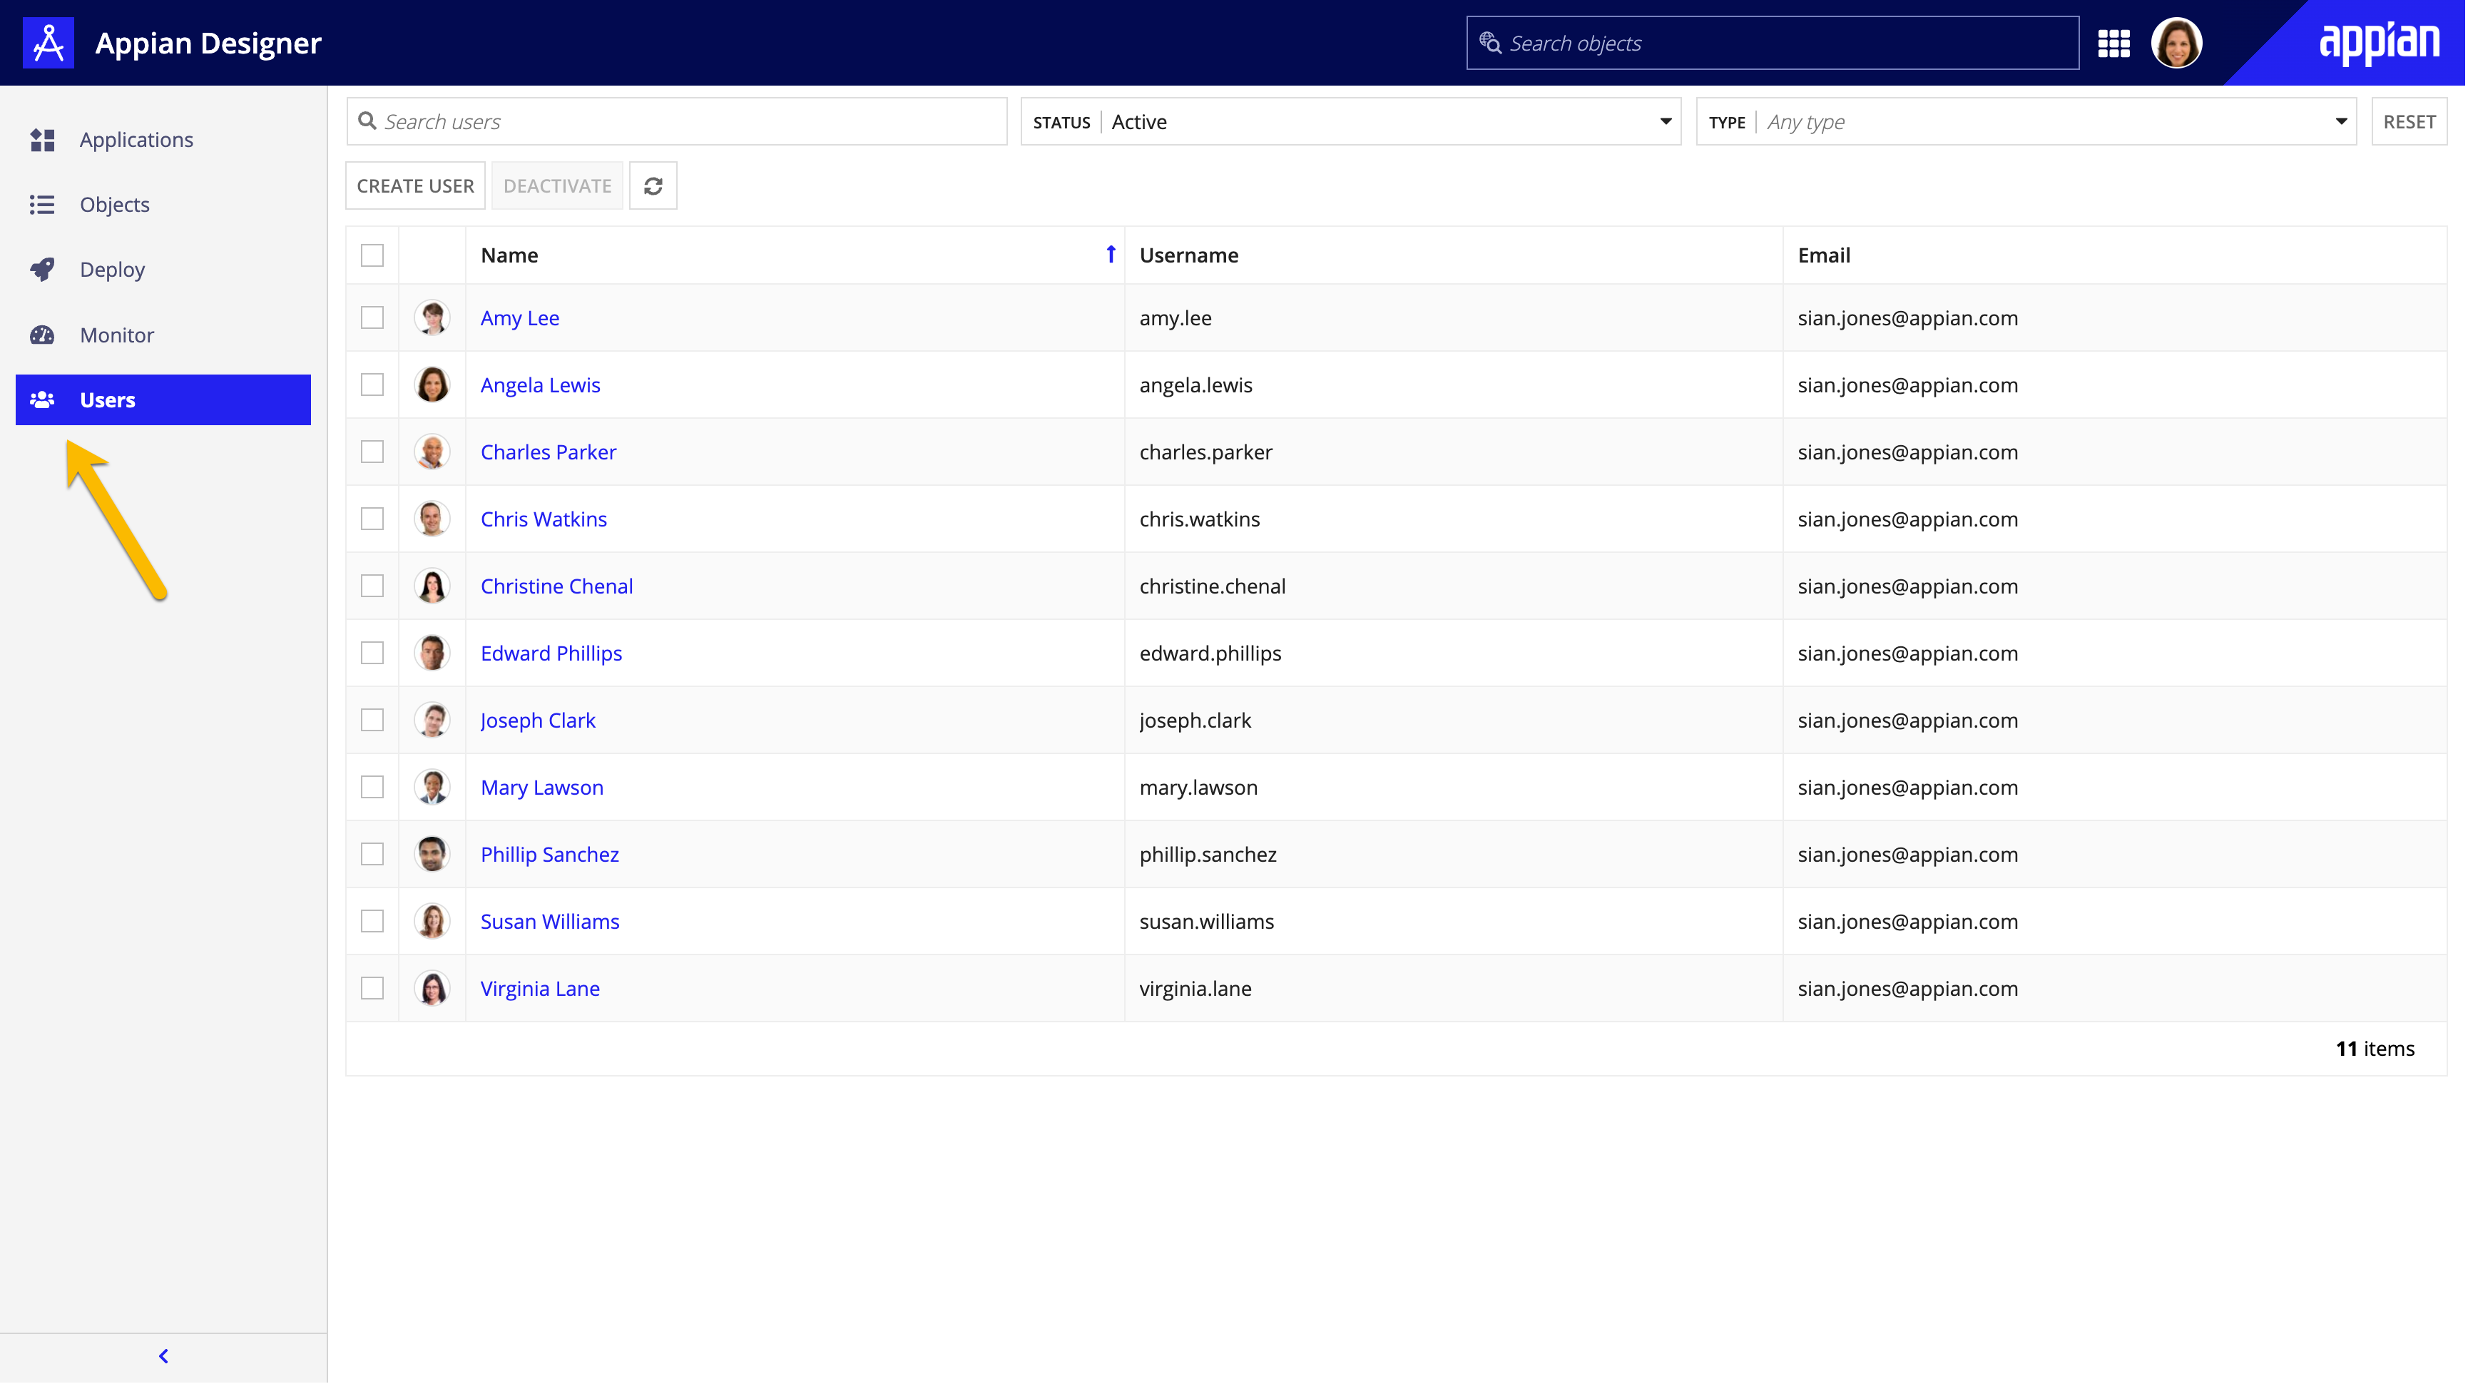This screenshot has width=2468, height=1384.
Task: Click the DEACTIVATE button
Action: click(558, 186)
